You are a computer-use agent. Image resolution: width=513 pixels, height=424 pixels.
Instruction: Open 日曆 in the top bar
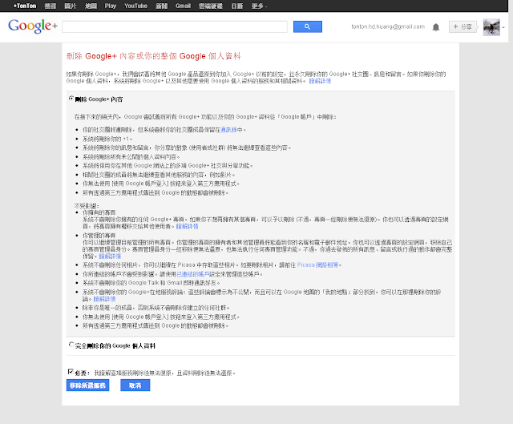coord(237,6)
